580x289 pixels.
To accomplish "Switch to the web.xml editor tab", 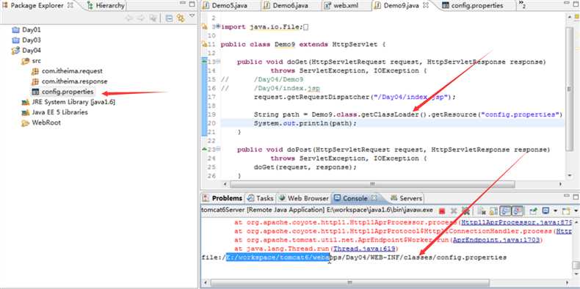I will pyautogui.click(x=342, y=6).
